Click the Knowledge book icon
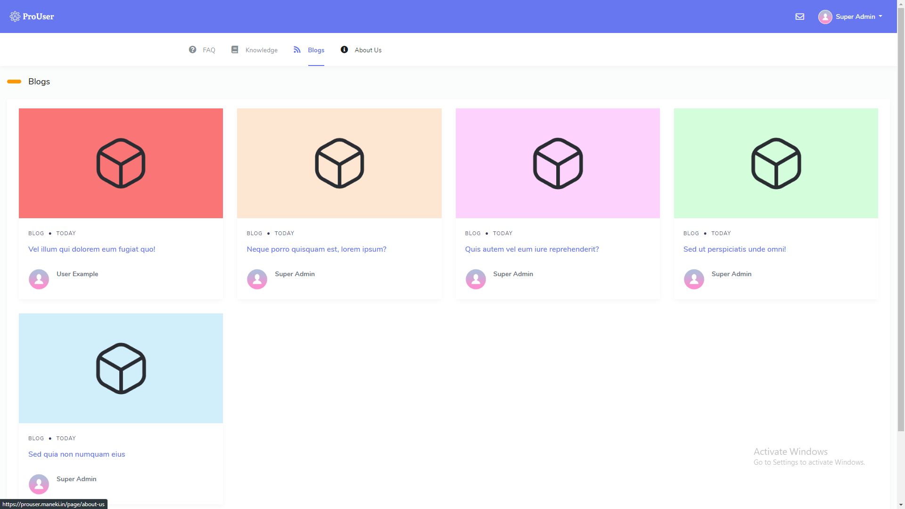The width and height of the screenshot is (905, 509). (235, 49)
